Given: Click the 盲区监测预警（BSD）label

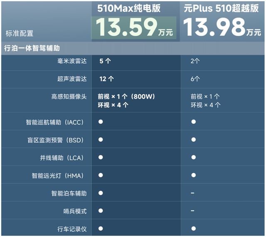Looking at the screenshot, I should pyautogui.click(x=56, y=140).
